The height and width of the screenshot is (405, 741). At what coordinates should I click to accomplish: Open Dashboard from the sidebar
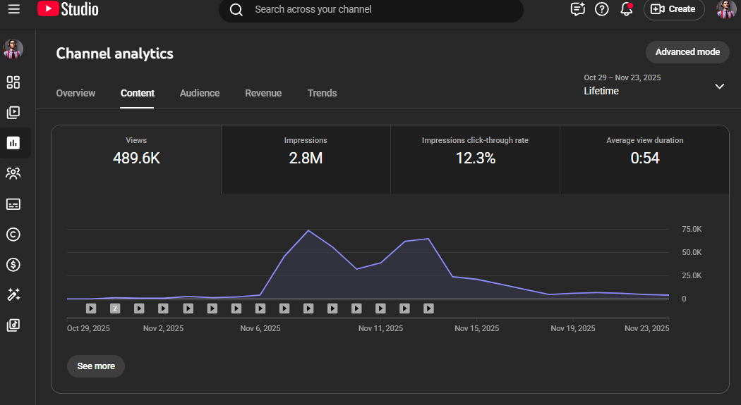tap(13, 82)
